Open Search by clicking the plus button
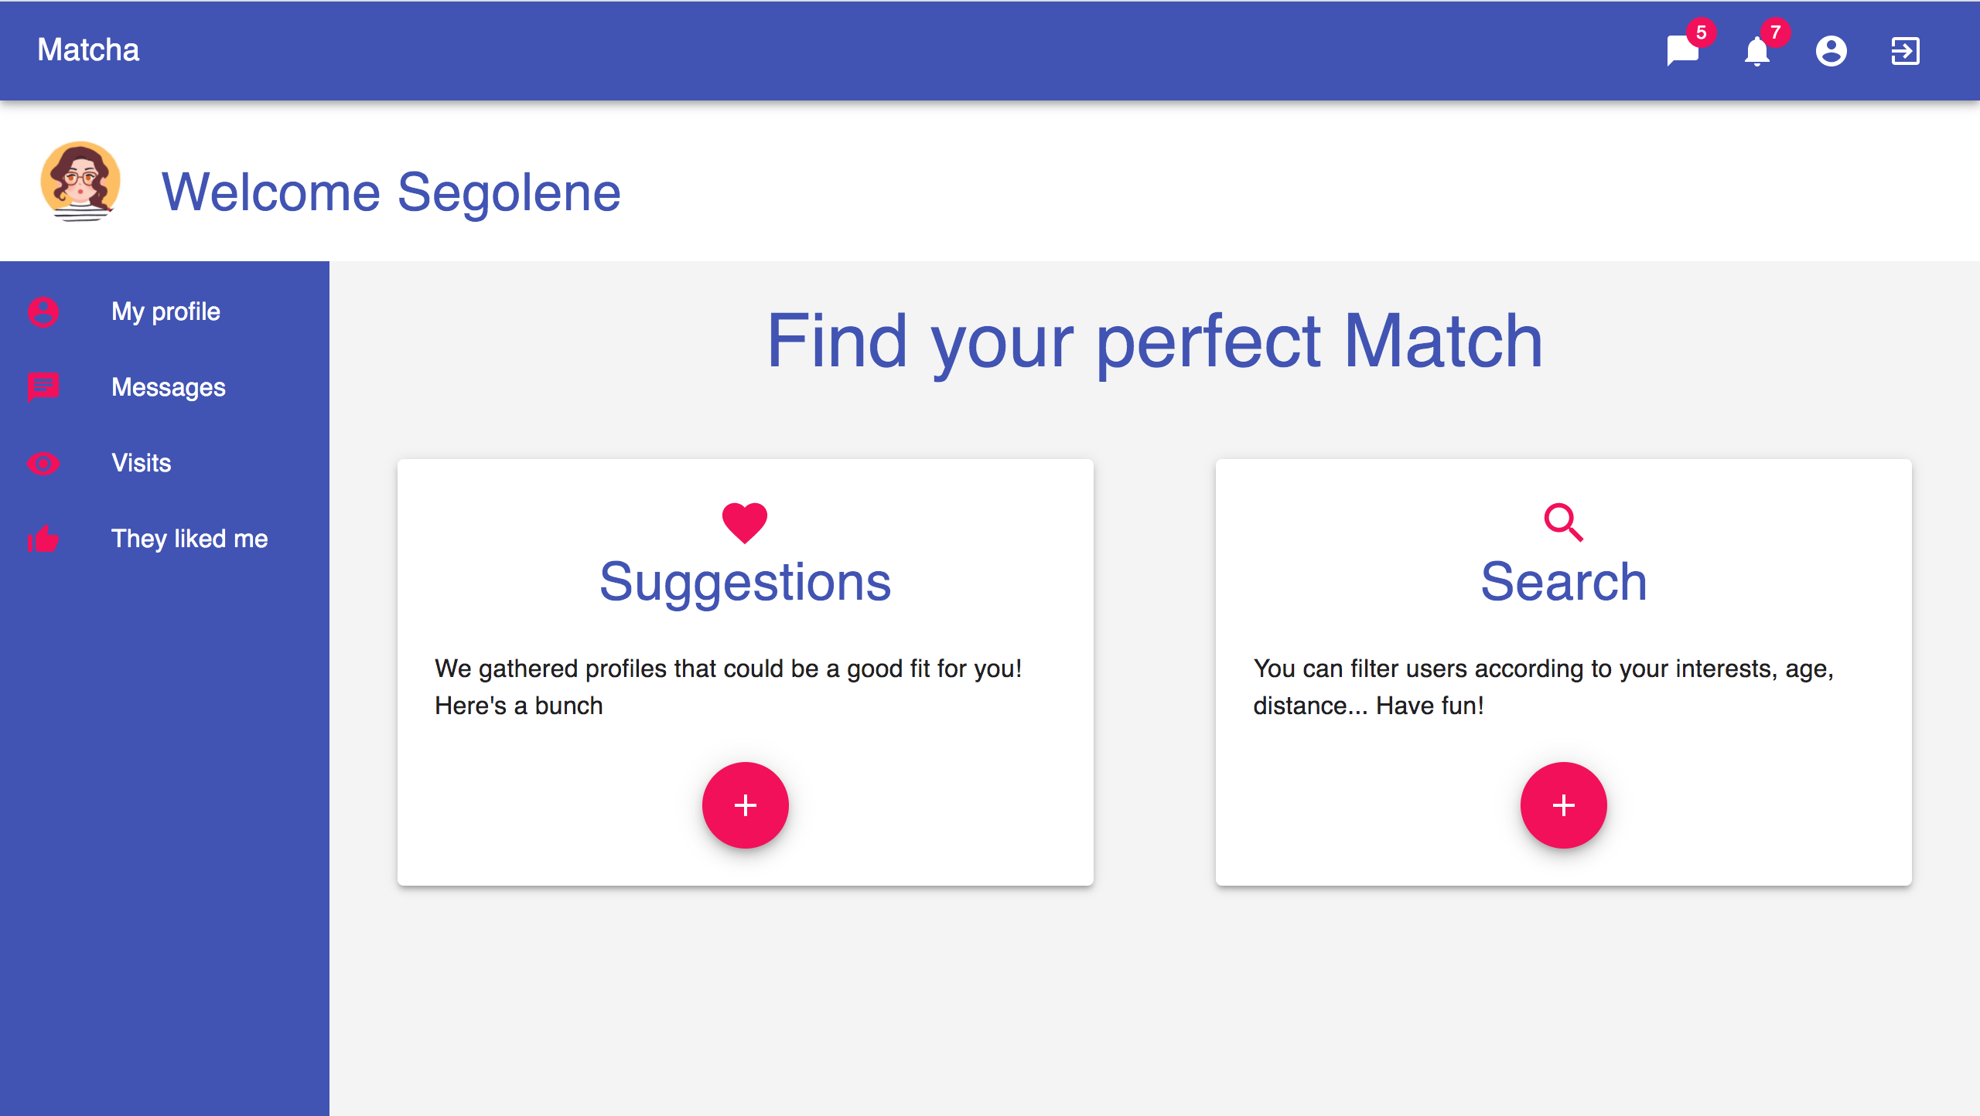This screenshot has height=1116, width=1980. pyautogui.click(x=1564, y=803)
